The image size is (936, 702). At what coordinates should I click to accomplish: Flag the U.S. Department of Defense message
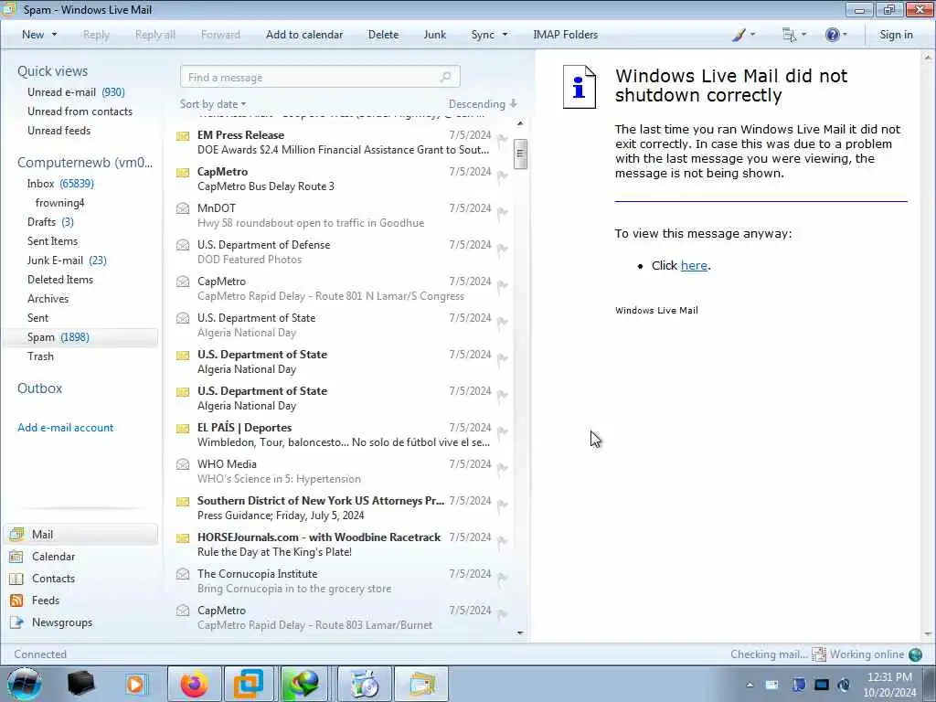[x=503, y=249]
